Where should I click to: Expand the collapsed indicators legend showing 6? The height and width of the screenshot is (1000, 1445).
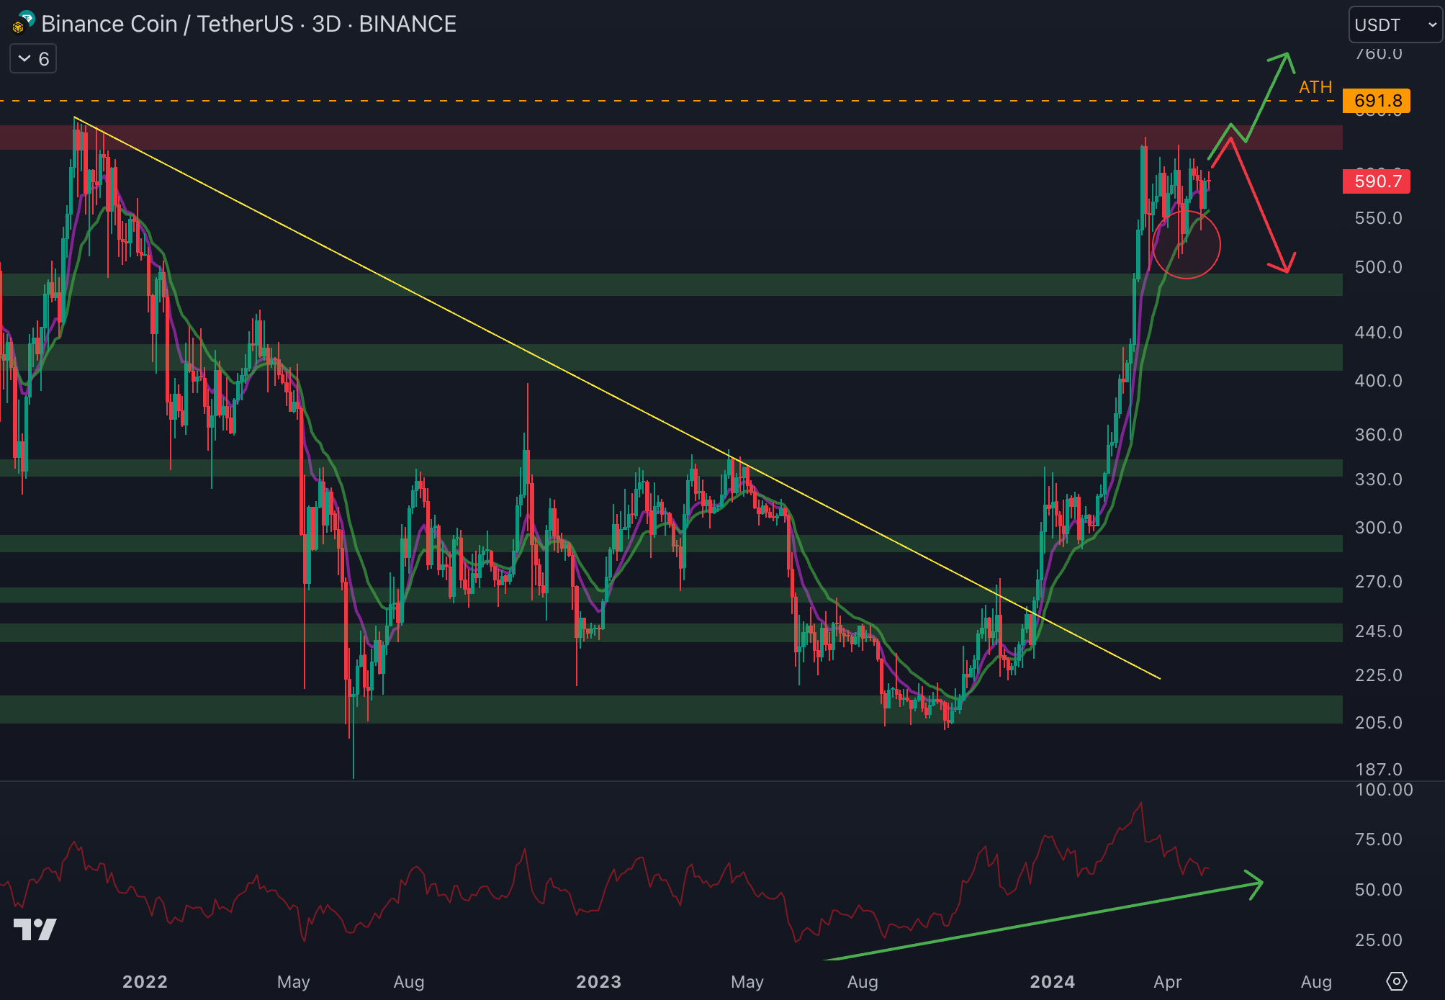[x=33, y=59]
